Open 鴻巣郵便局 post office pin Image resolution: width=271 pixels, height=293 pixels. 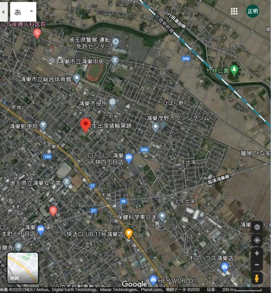point(43,126)
